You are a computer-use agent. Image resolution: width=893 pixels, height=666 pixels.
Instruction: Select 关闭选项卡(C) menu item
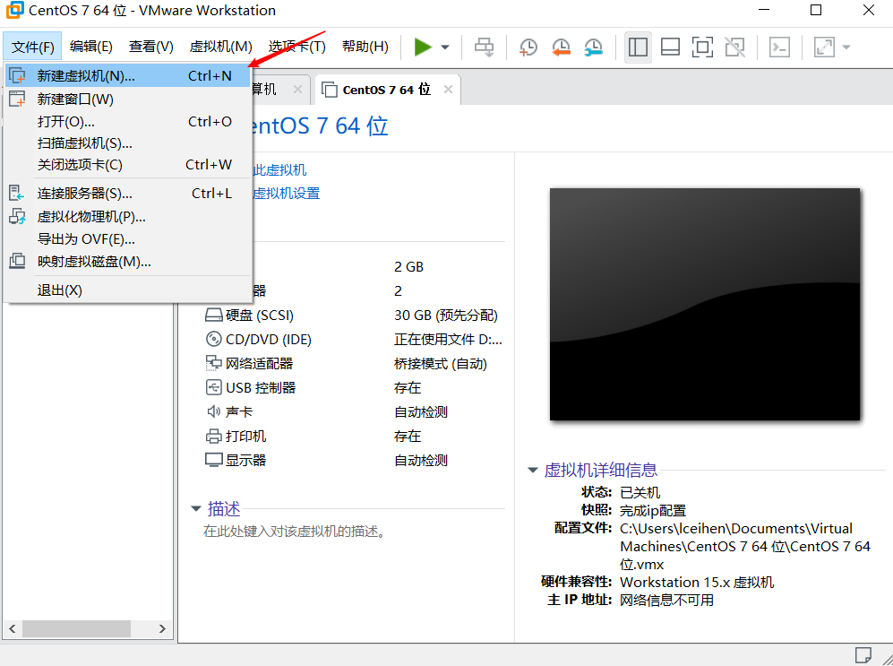click(129, 165)
